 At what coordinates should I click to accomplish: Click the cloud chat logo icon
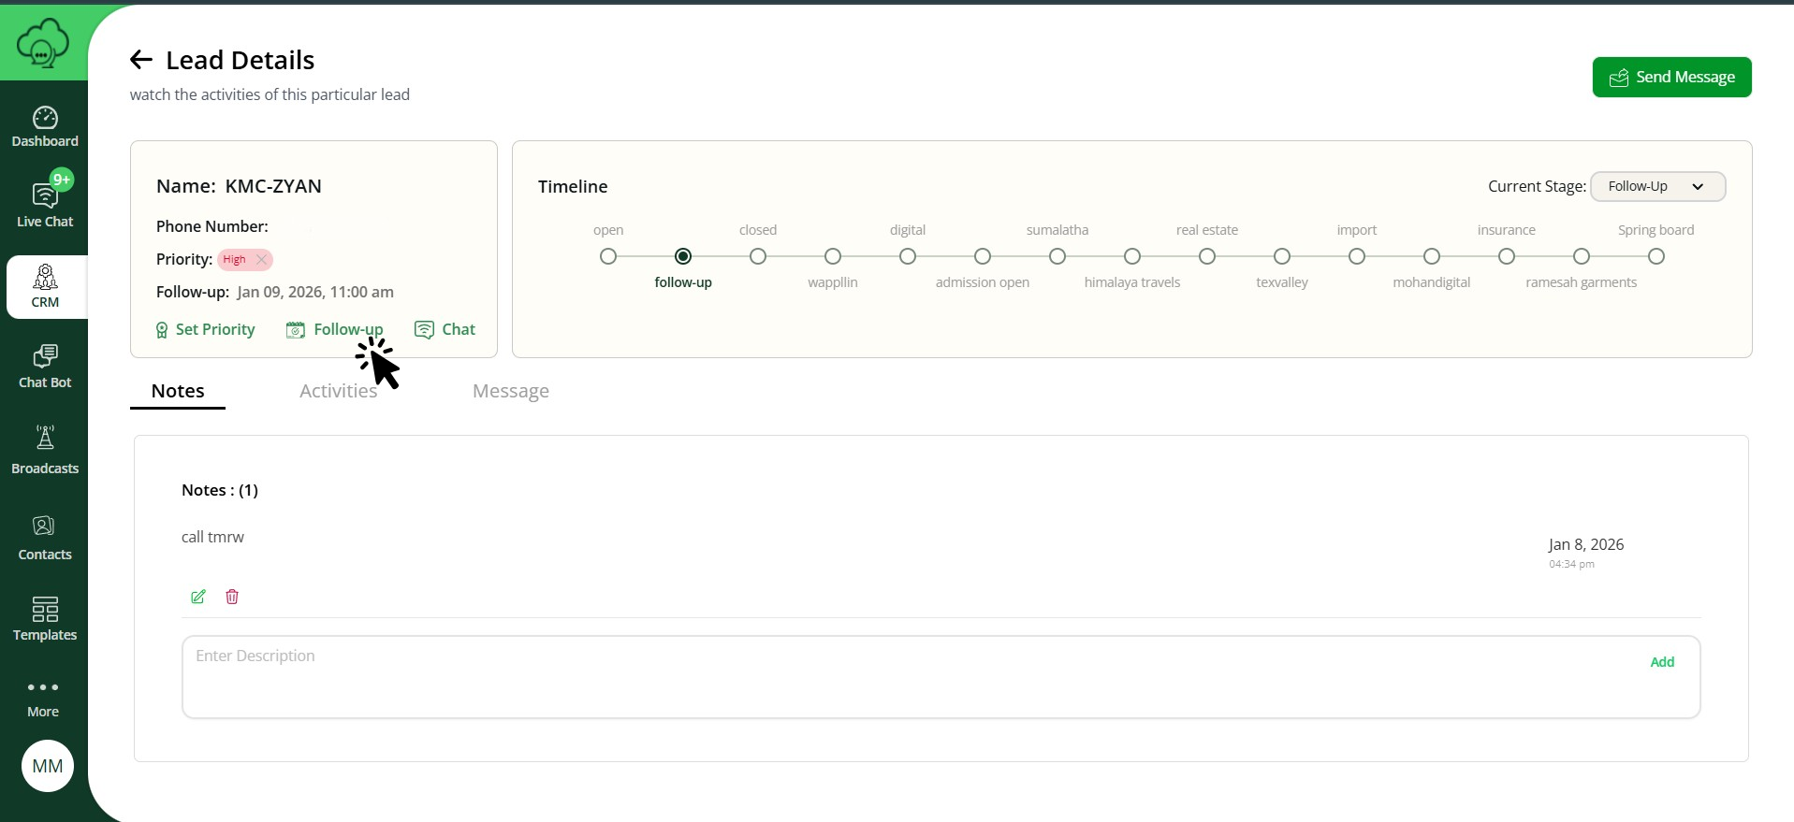(x=43, y=43)
